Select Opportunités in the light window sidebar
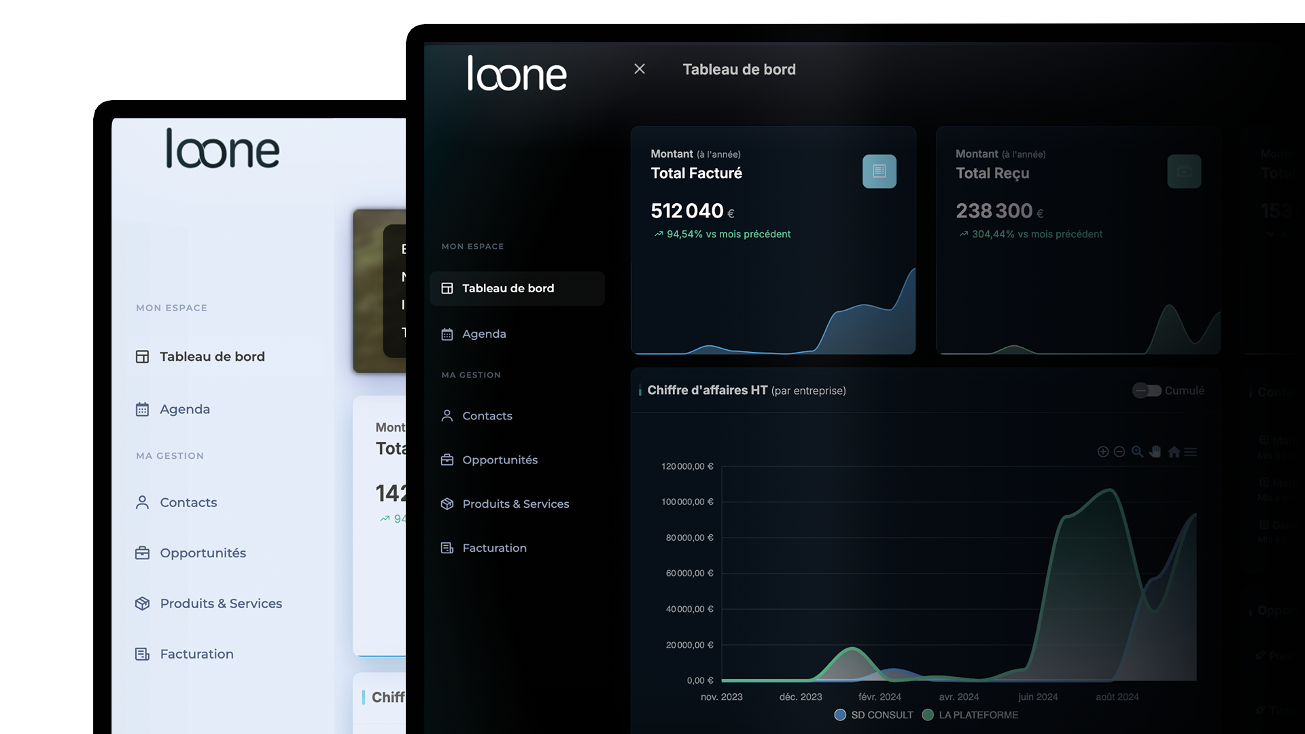Image resolution: width=1305 pixels, height=734 pixels. point(203,553)
